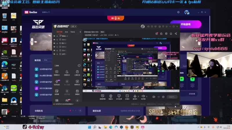Edit the 超击突破 category tag

pos(91,35)
